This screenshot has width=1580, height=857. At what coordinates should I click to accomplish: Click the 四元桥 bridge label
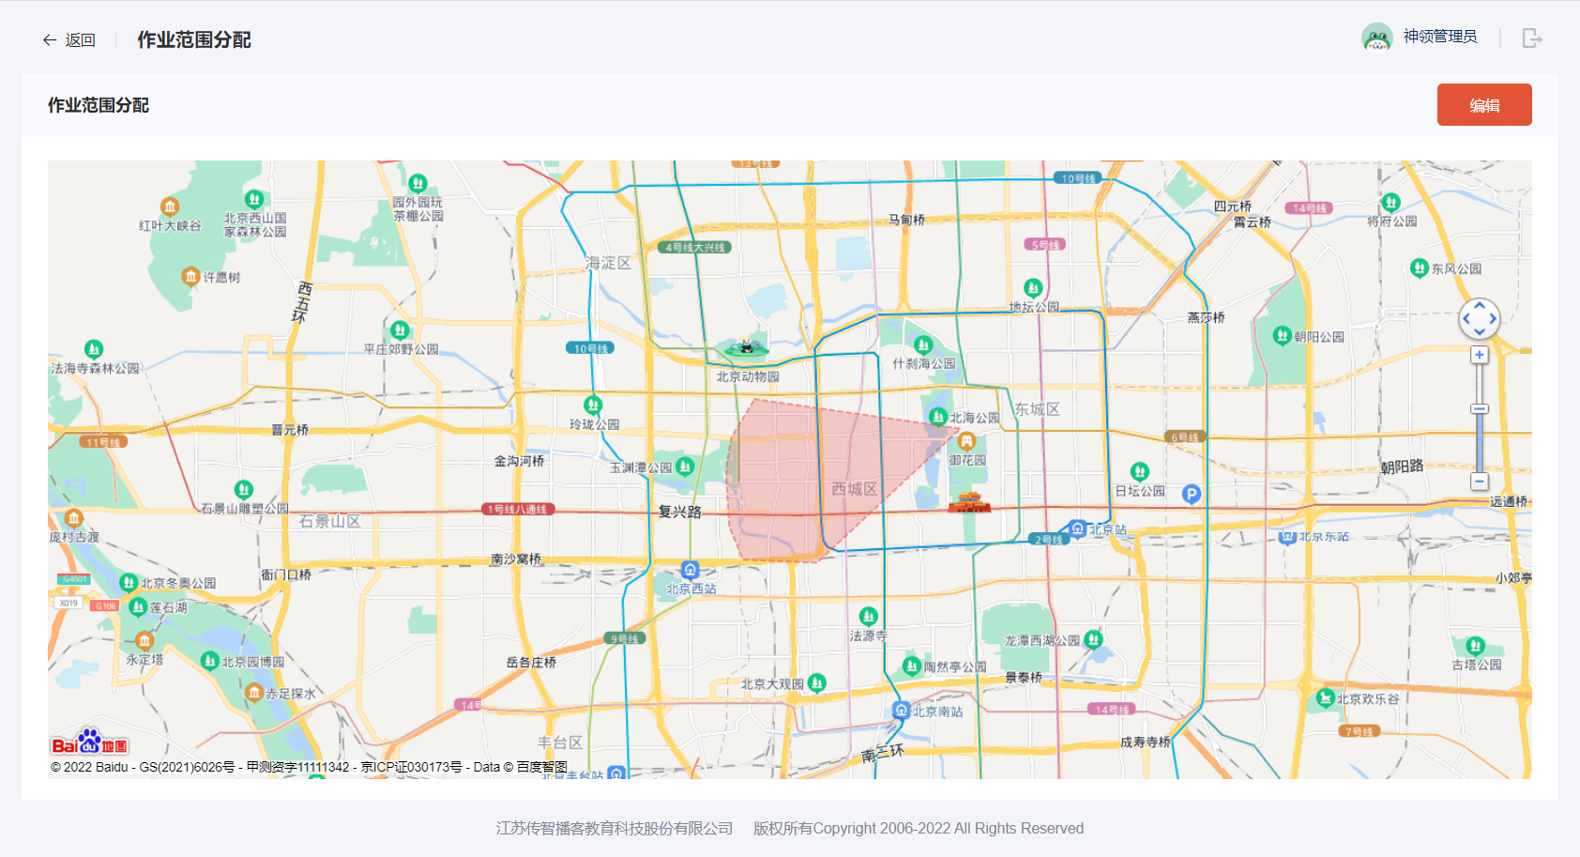pyautogui.click(x=1233, y=207)
